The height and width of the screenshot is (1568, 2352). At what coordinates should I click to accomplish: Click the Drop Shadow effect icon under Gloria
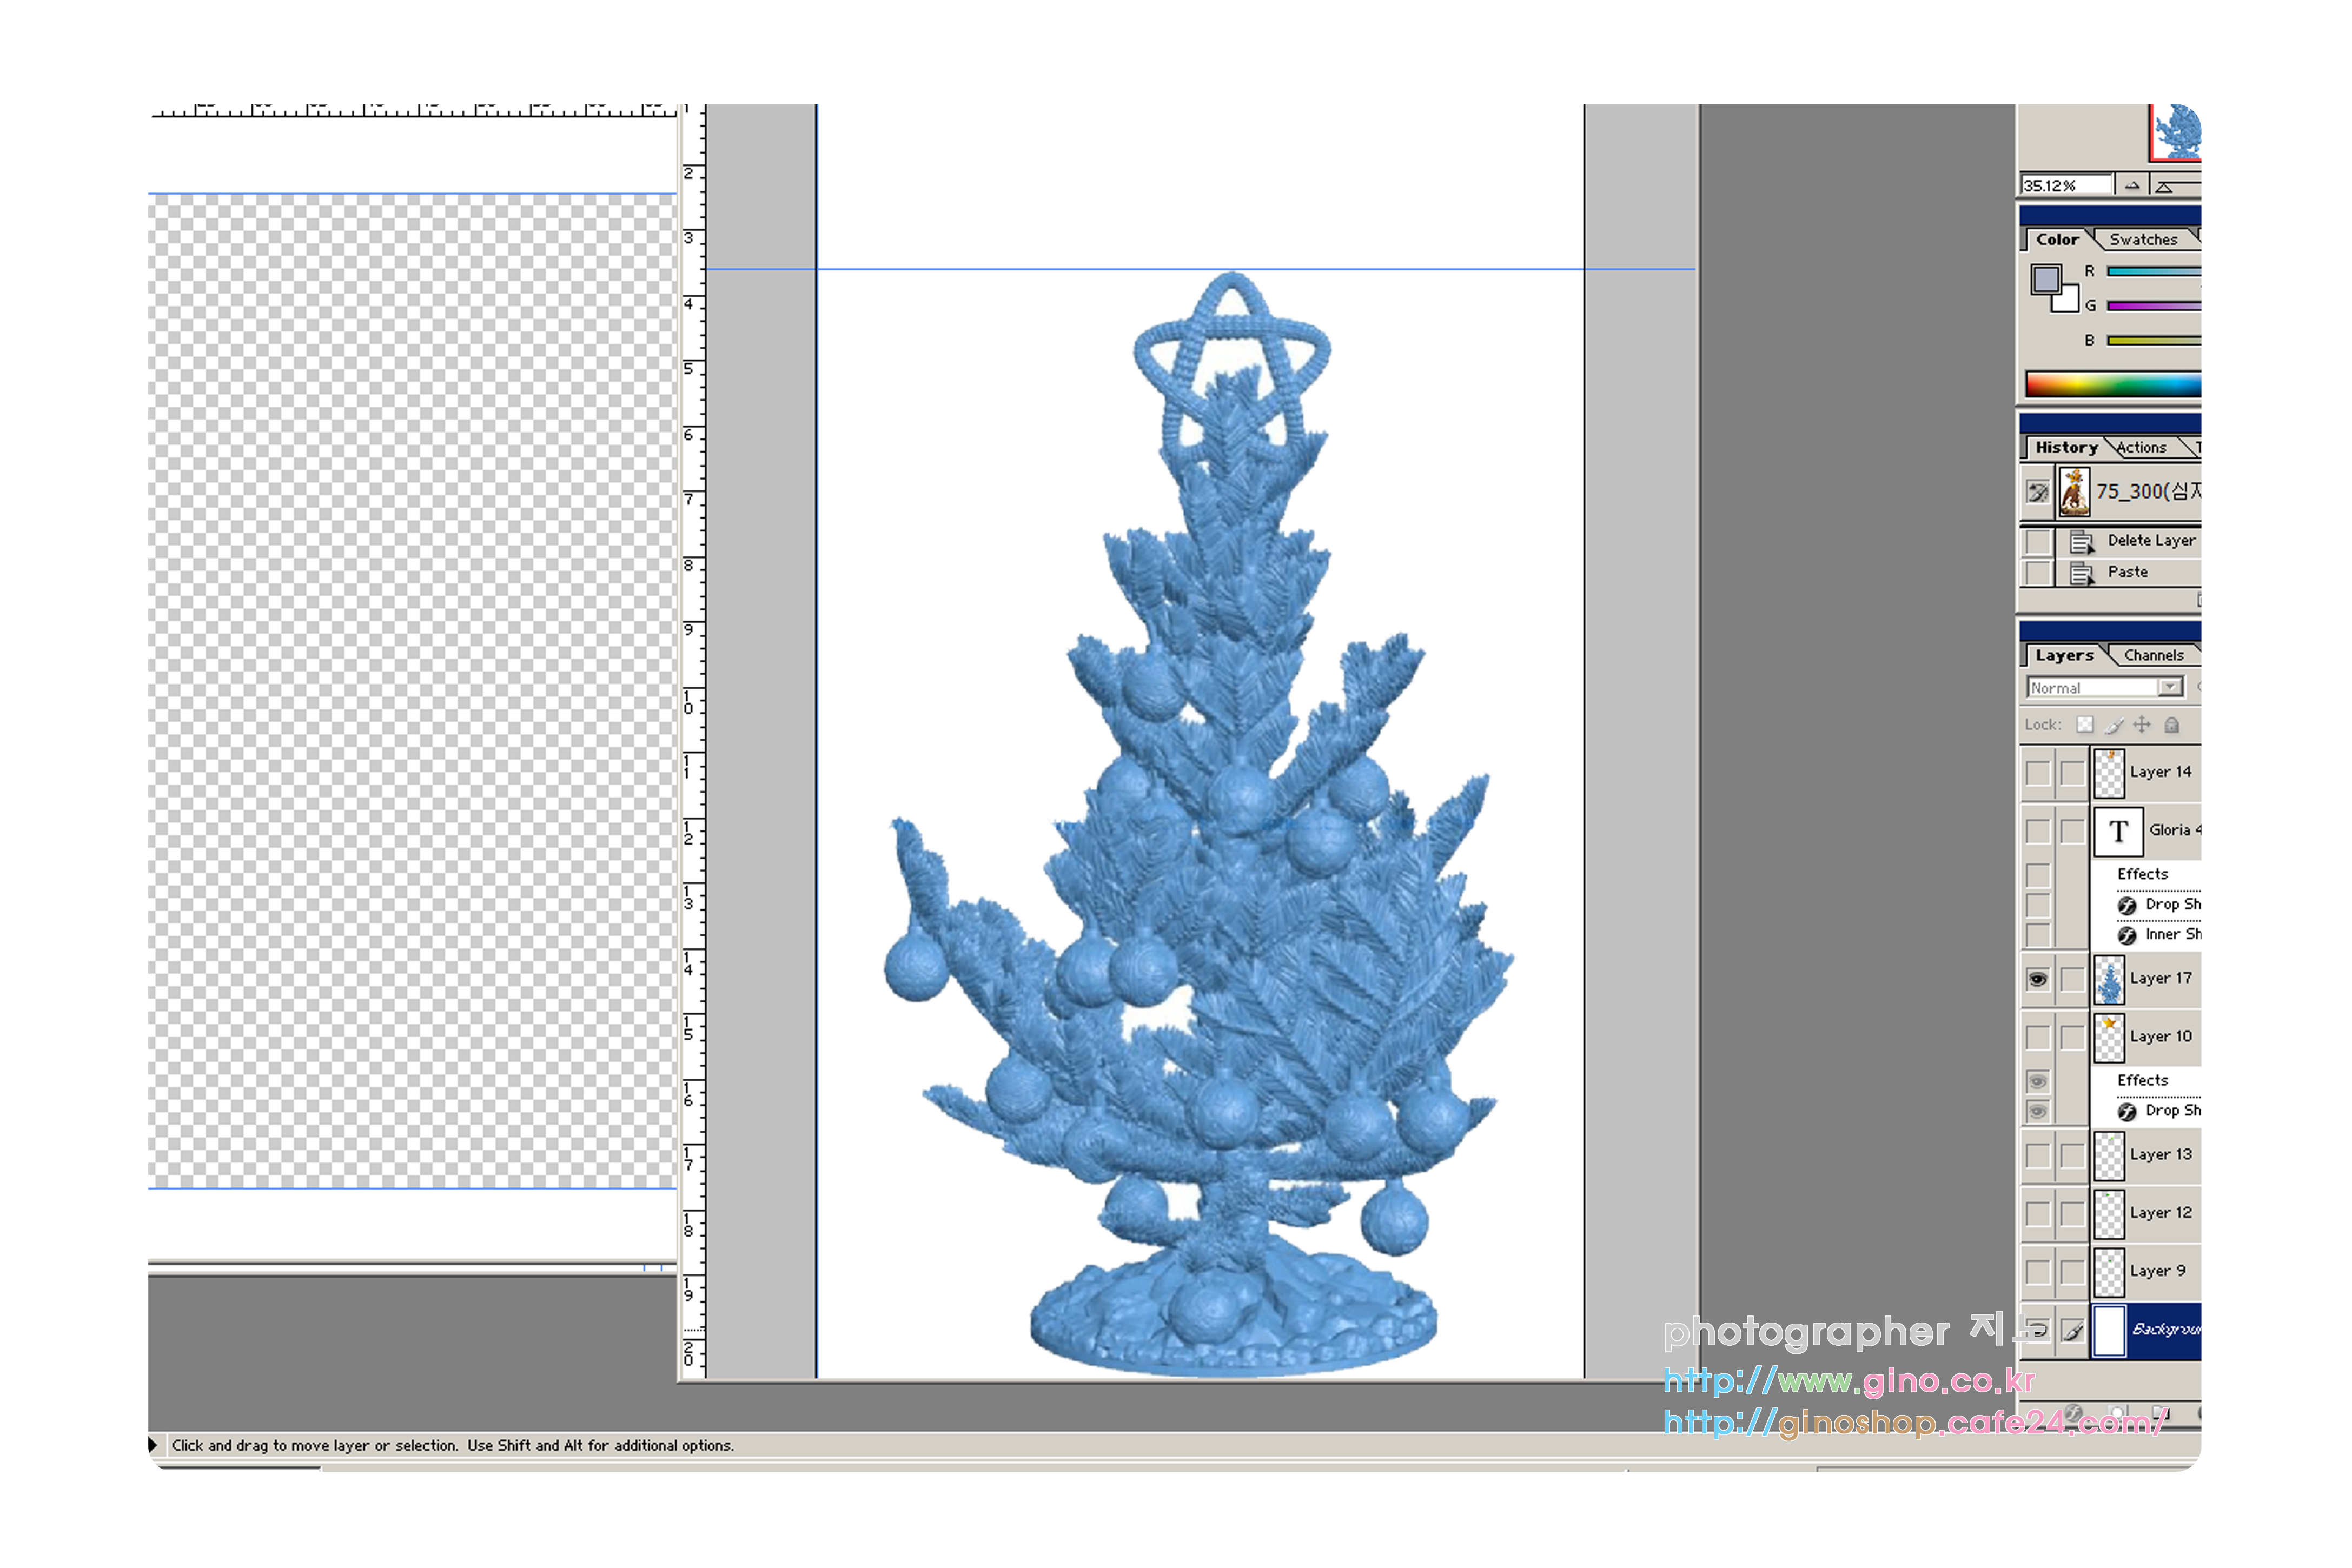coord(2127,905)
